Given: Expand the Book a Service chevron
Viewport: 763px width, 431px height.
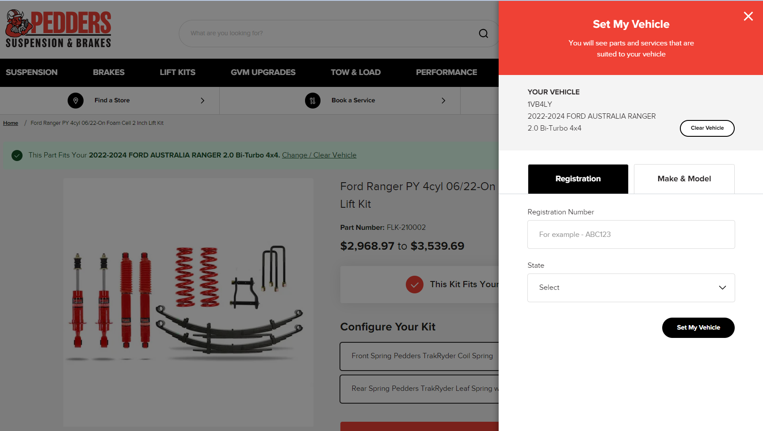Looking at the screenshot, I should pyautogui.click(x=443, y=101).
